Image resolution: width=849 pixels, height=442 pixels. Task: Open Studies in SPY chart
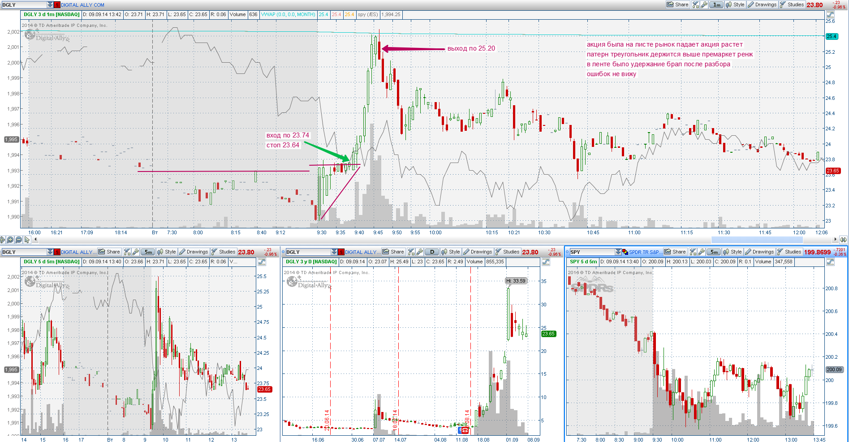[x=789, y=252]
